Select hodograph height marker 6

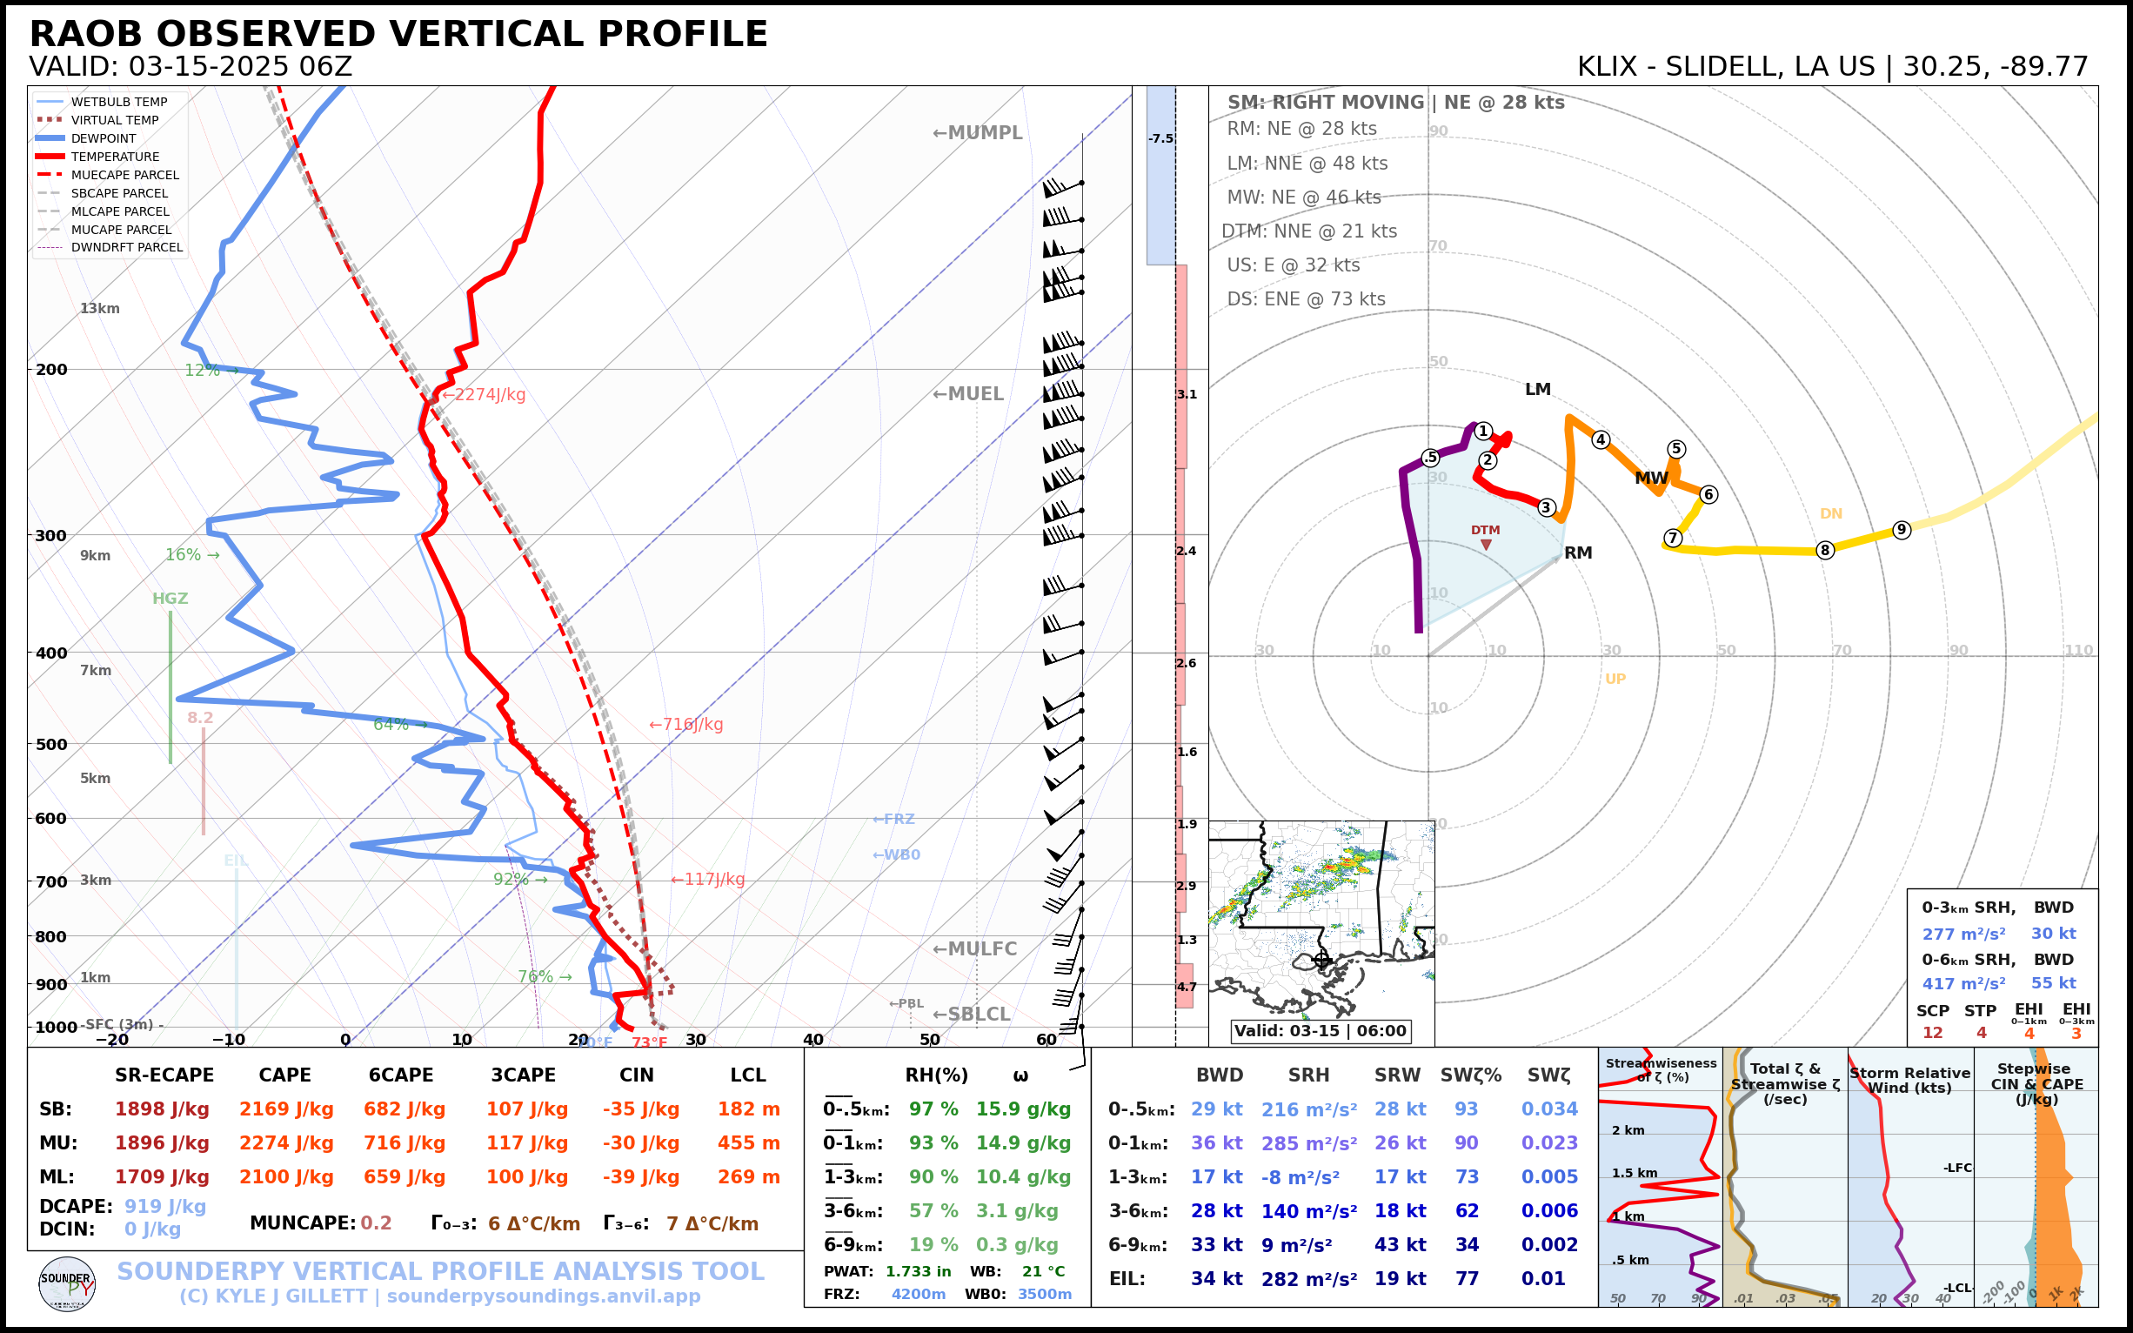(1708, 493)
